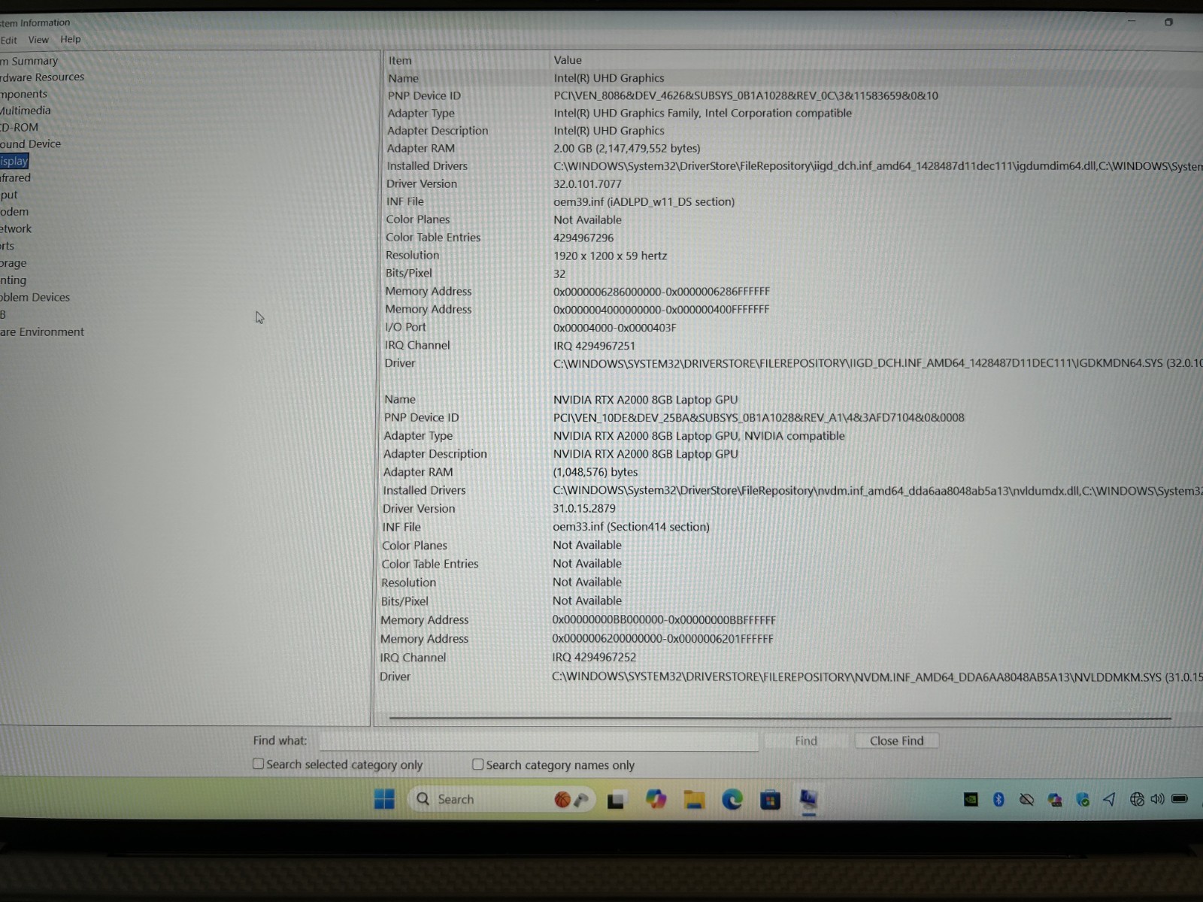This screenshot has height=902, width=1203.
Task: Click NVIDIA driver version 31.0.15.2879
Action: tap(584, 508)
